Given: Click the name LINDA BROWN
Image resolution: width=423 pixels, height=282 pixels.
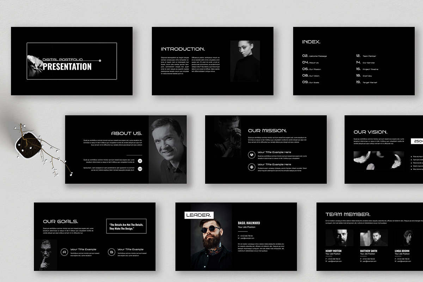Looking at the screenshot, I should pos(402,251).
